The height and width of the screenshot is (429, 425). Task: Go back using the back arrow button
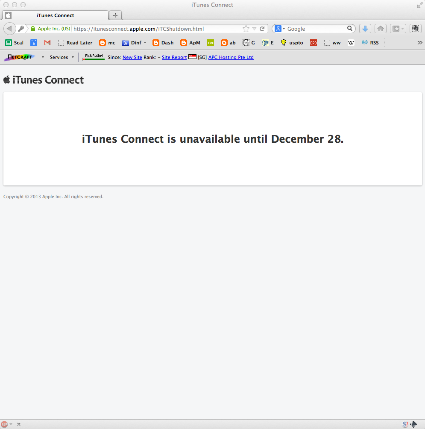(9, 29)
